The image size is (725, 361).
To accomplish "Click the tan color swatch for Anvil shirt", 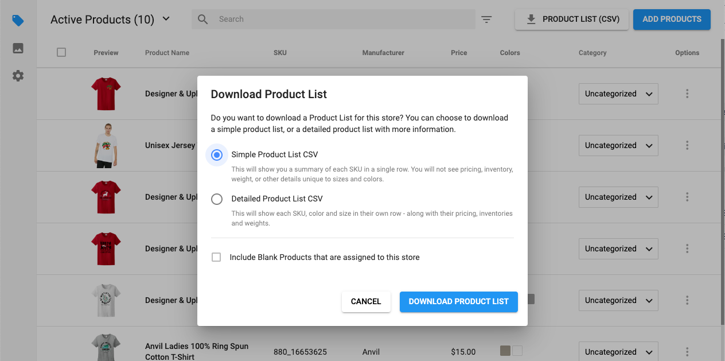I will (x=505, y=351).
